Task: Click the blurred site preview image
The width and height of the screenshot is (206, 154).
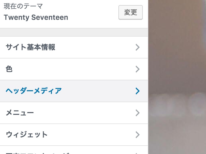Action: click(x=177, y=77)
